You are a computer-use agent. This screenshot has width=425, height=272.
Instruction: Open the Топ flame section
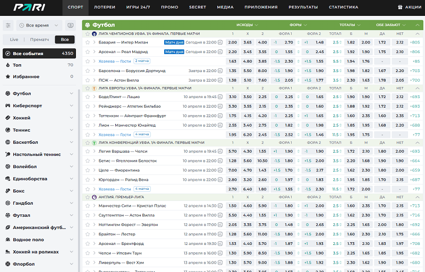click(17, 65)
